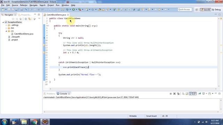Open the Run menu
The width and height of the screenshot is (223, 125).
point(57,5)
